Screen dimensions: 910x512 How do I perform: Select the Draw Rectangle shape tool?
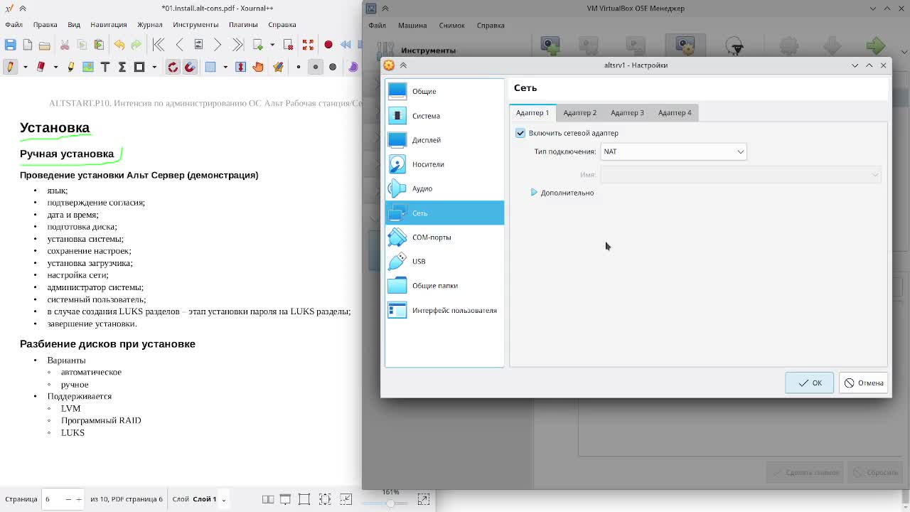tap(139, 67)
